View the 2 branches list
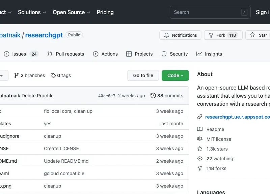Viewport: 270px width, 194px height. tap(29, 75)
